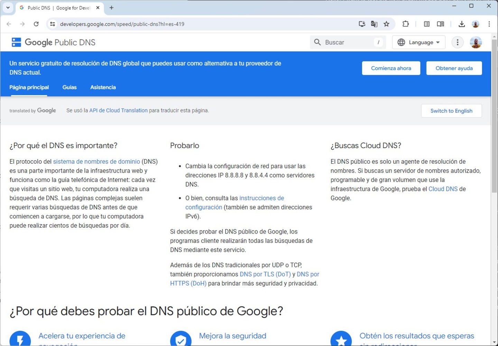The width and height of the screenshot is (498, 346).
Task: Open the Downloads icon
Action: tap(462, 24)
